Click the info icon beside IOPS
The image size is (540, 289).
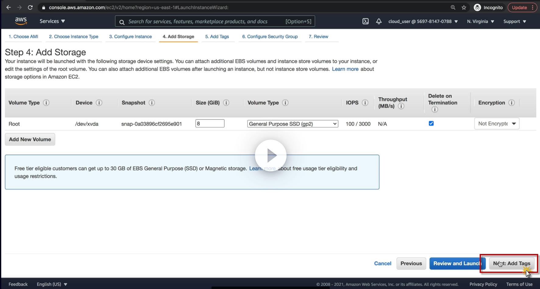click(365, 103)
